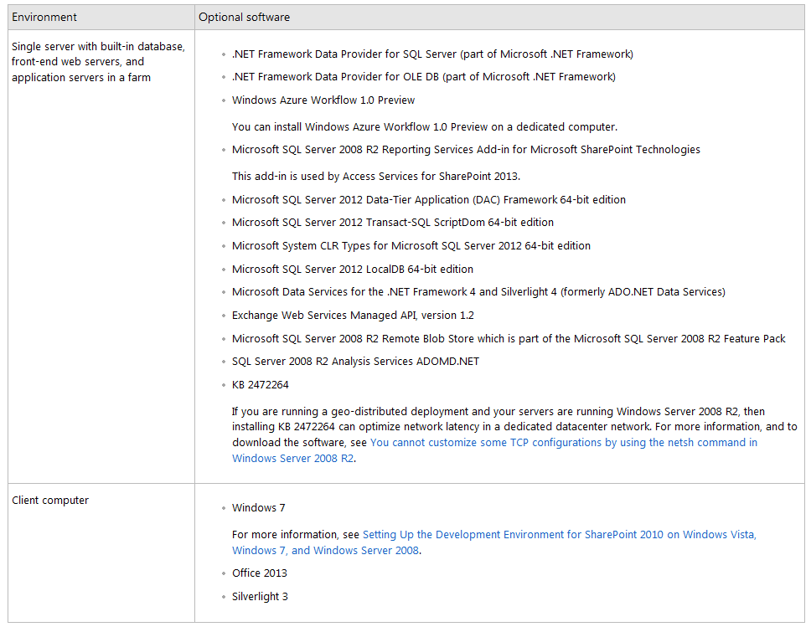The height and width of the screenshot is (632, 811).
Task: Select the Windows Azure Workflow 1.0 Preview entry
Action: [x=323, y=100]
